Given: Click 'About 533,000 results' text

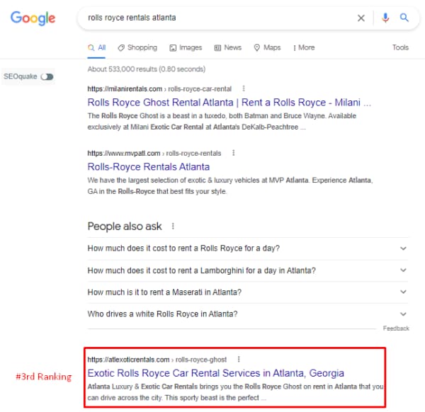Looking at the screenshot, I should click(147, 69).
